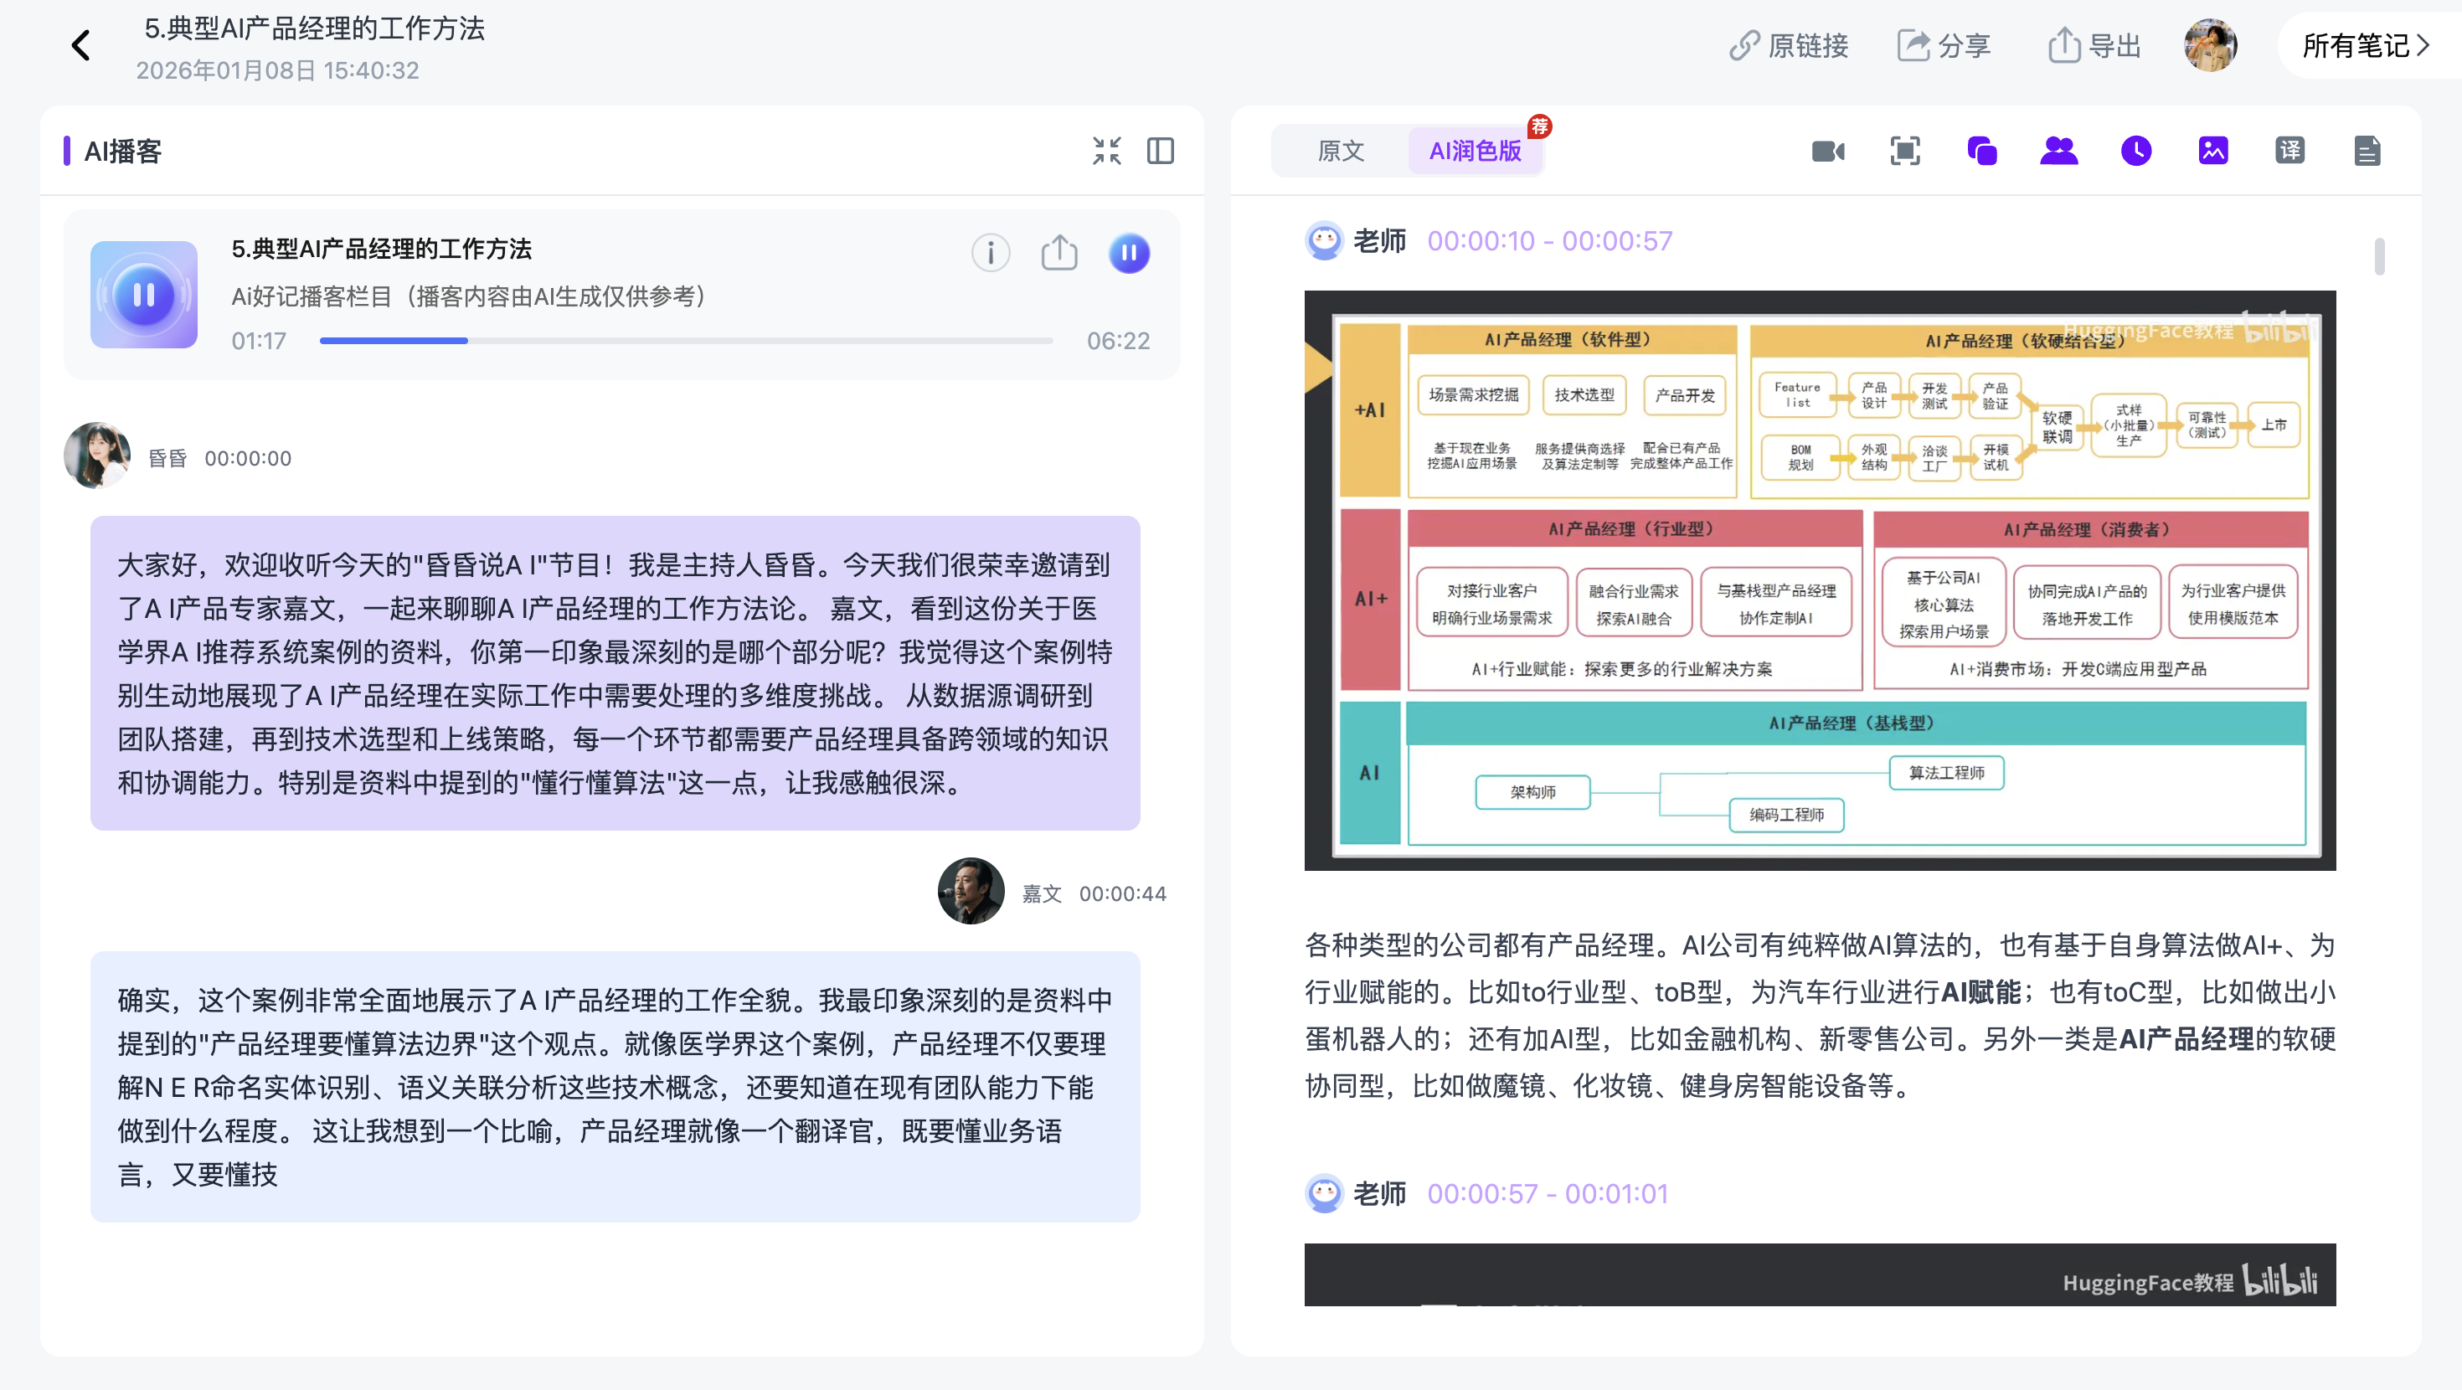Click the video camera icon
This screenshot has height=1390, width=2462.
tap(1828, 150)
